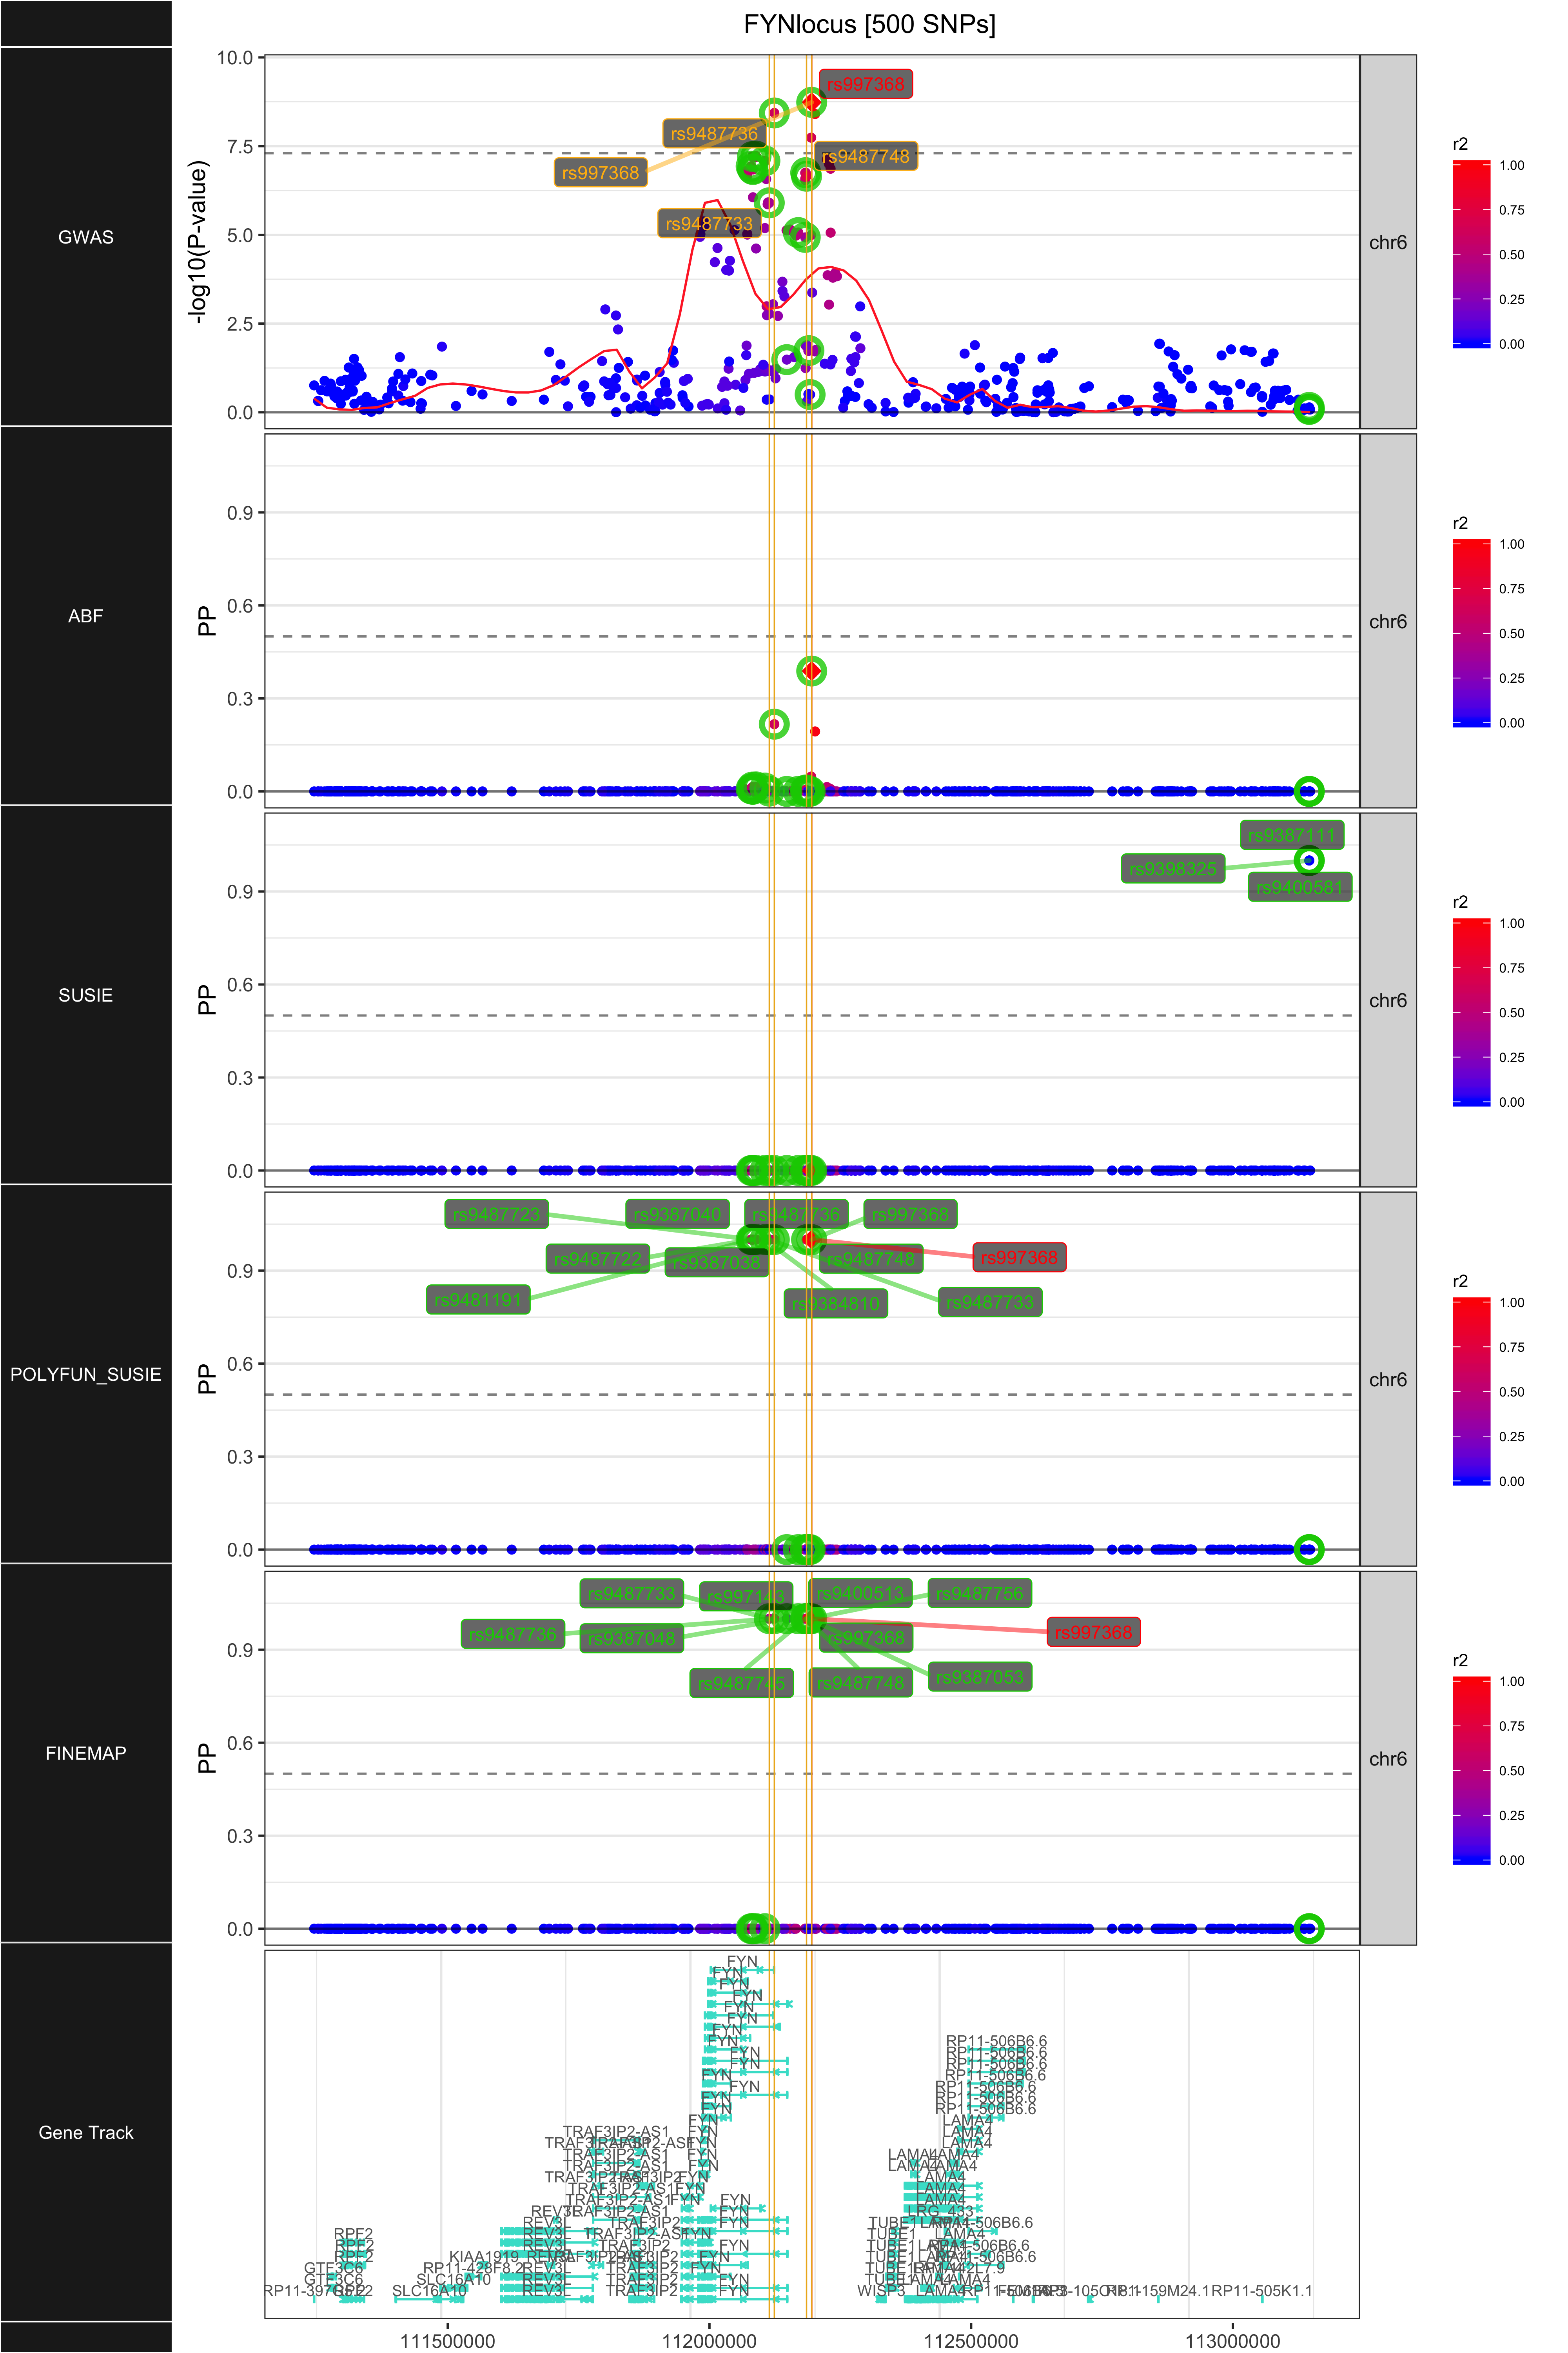Click the lead SNP red diamond in ABF panel
Image resolution: width=1568 pixels, height=2353 pixels.
pos(811,671)
